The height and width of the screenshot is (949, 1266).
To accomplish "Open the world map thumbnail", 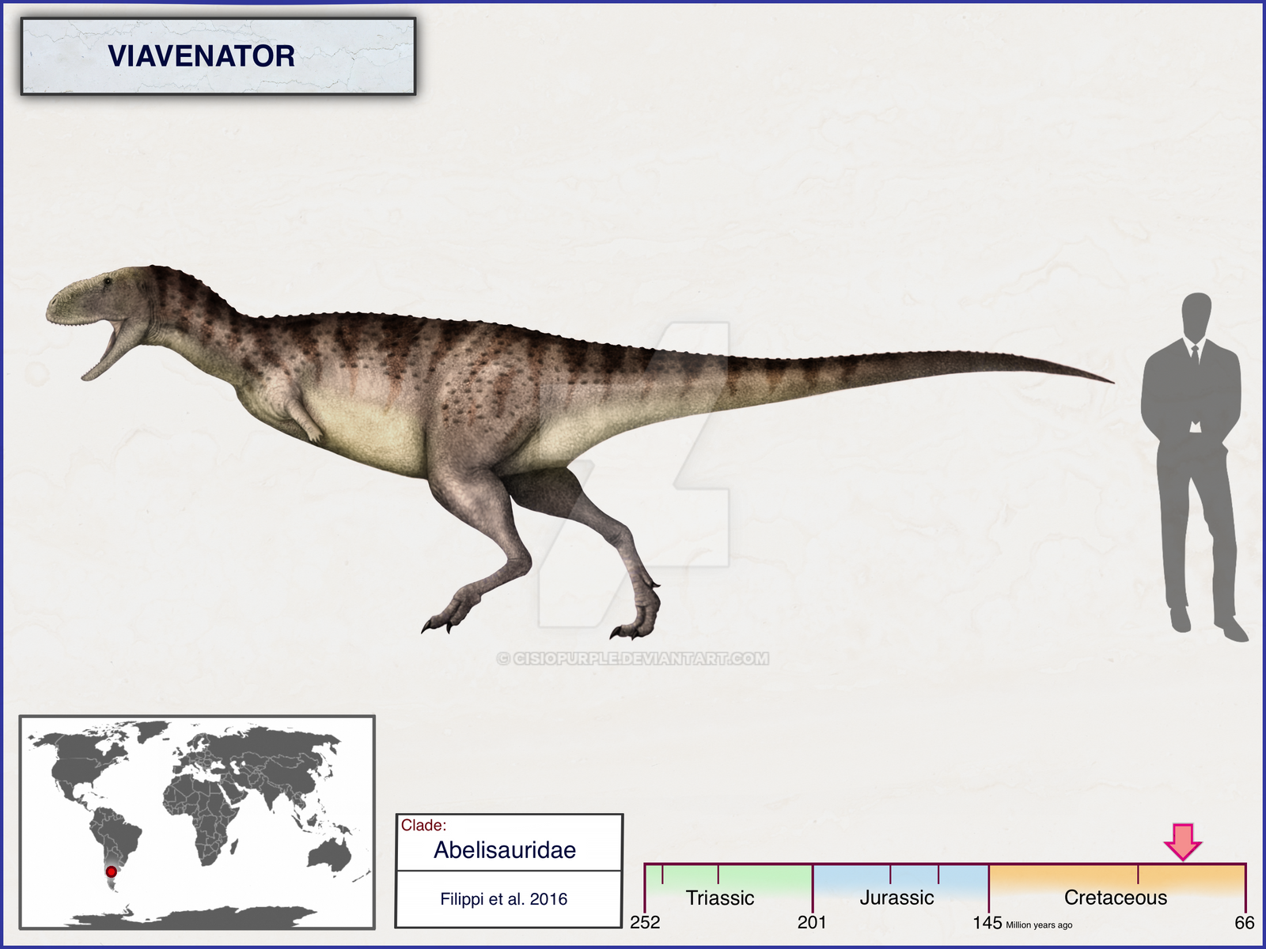I will (197, 822).
